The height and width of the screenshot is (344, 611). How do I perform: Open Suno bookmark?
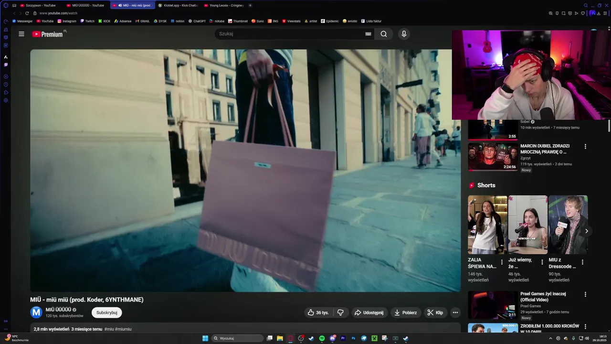[x=257, y=21]
